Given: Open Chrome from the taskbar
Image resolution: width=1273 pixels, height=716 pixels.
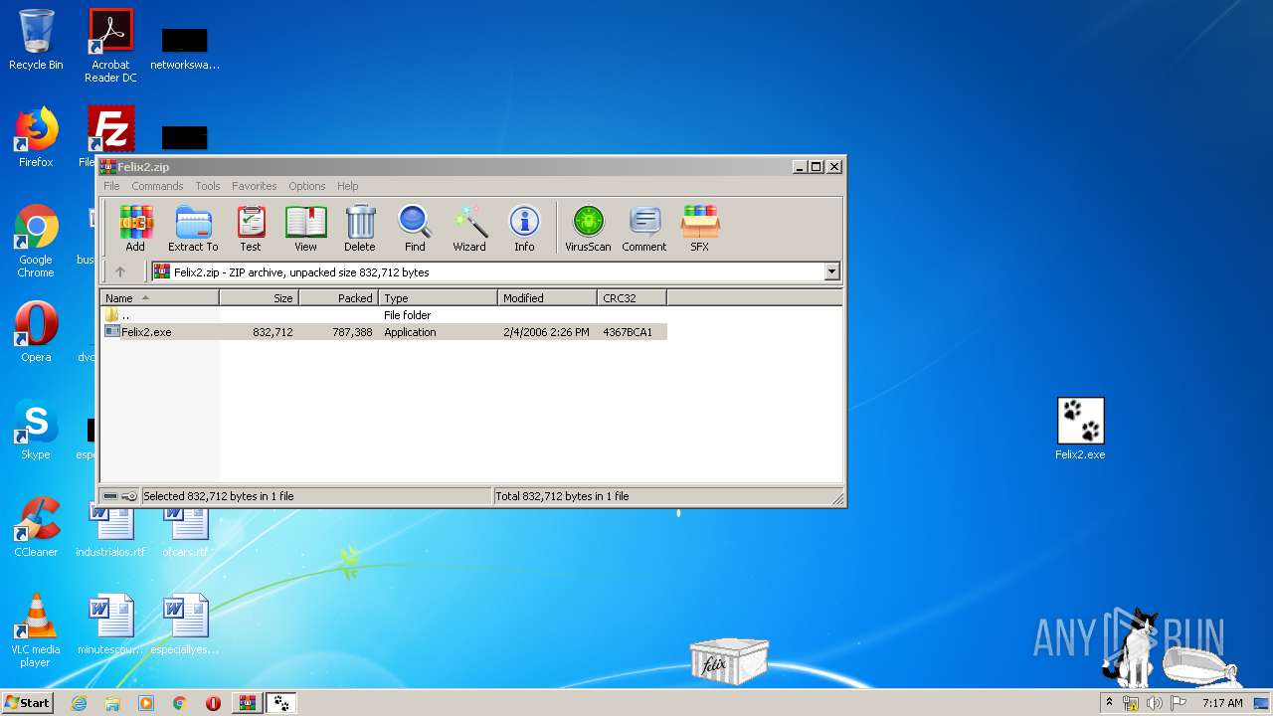Looking at the screenshot, I should coord(180,703).
